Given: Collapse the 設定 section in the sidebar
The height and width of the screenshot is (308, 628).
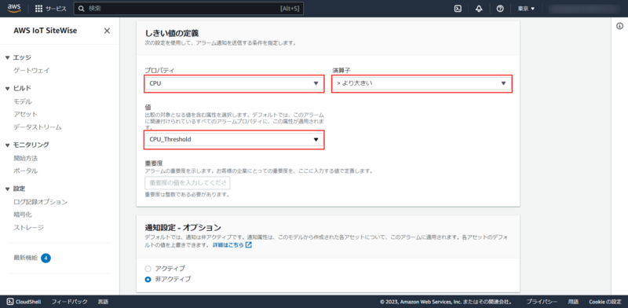Looking at the screenshot, I should point(7,189).
